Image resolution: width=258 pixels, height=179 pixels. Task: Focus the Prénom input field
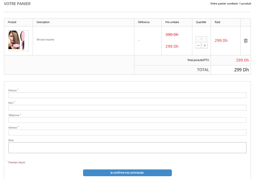click(x=127, y=95)
